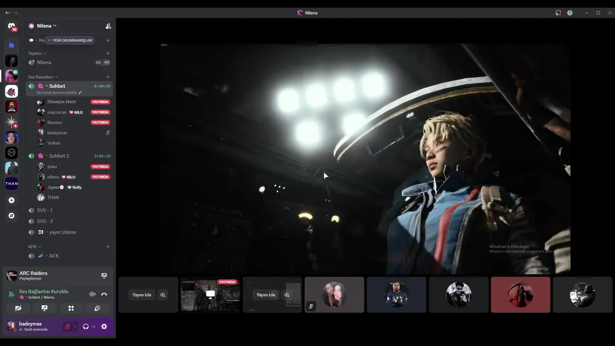
Task: Open the star server icon with 4 badge
Action: pos(12,122)
